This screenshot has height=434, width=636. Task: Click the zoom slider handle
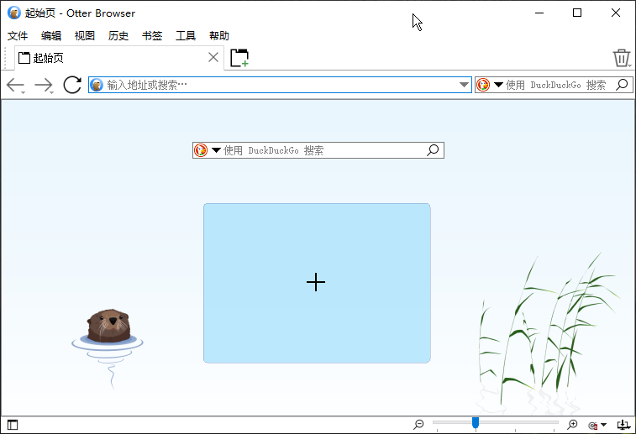point(476,422)
